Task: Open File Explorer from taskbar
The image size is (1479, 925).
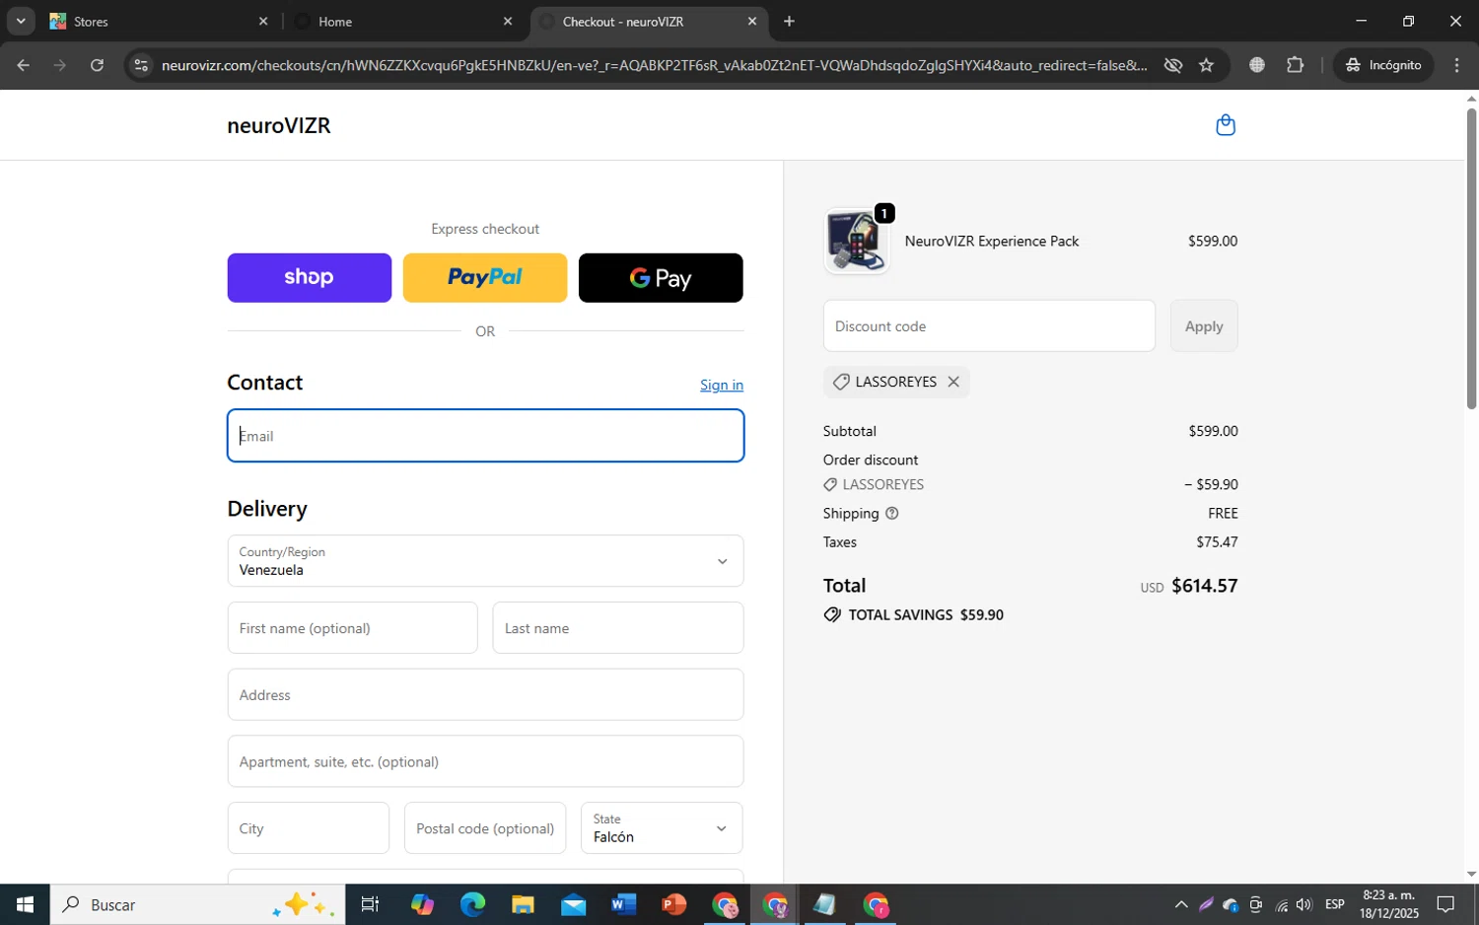Action: coord(523,904)
